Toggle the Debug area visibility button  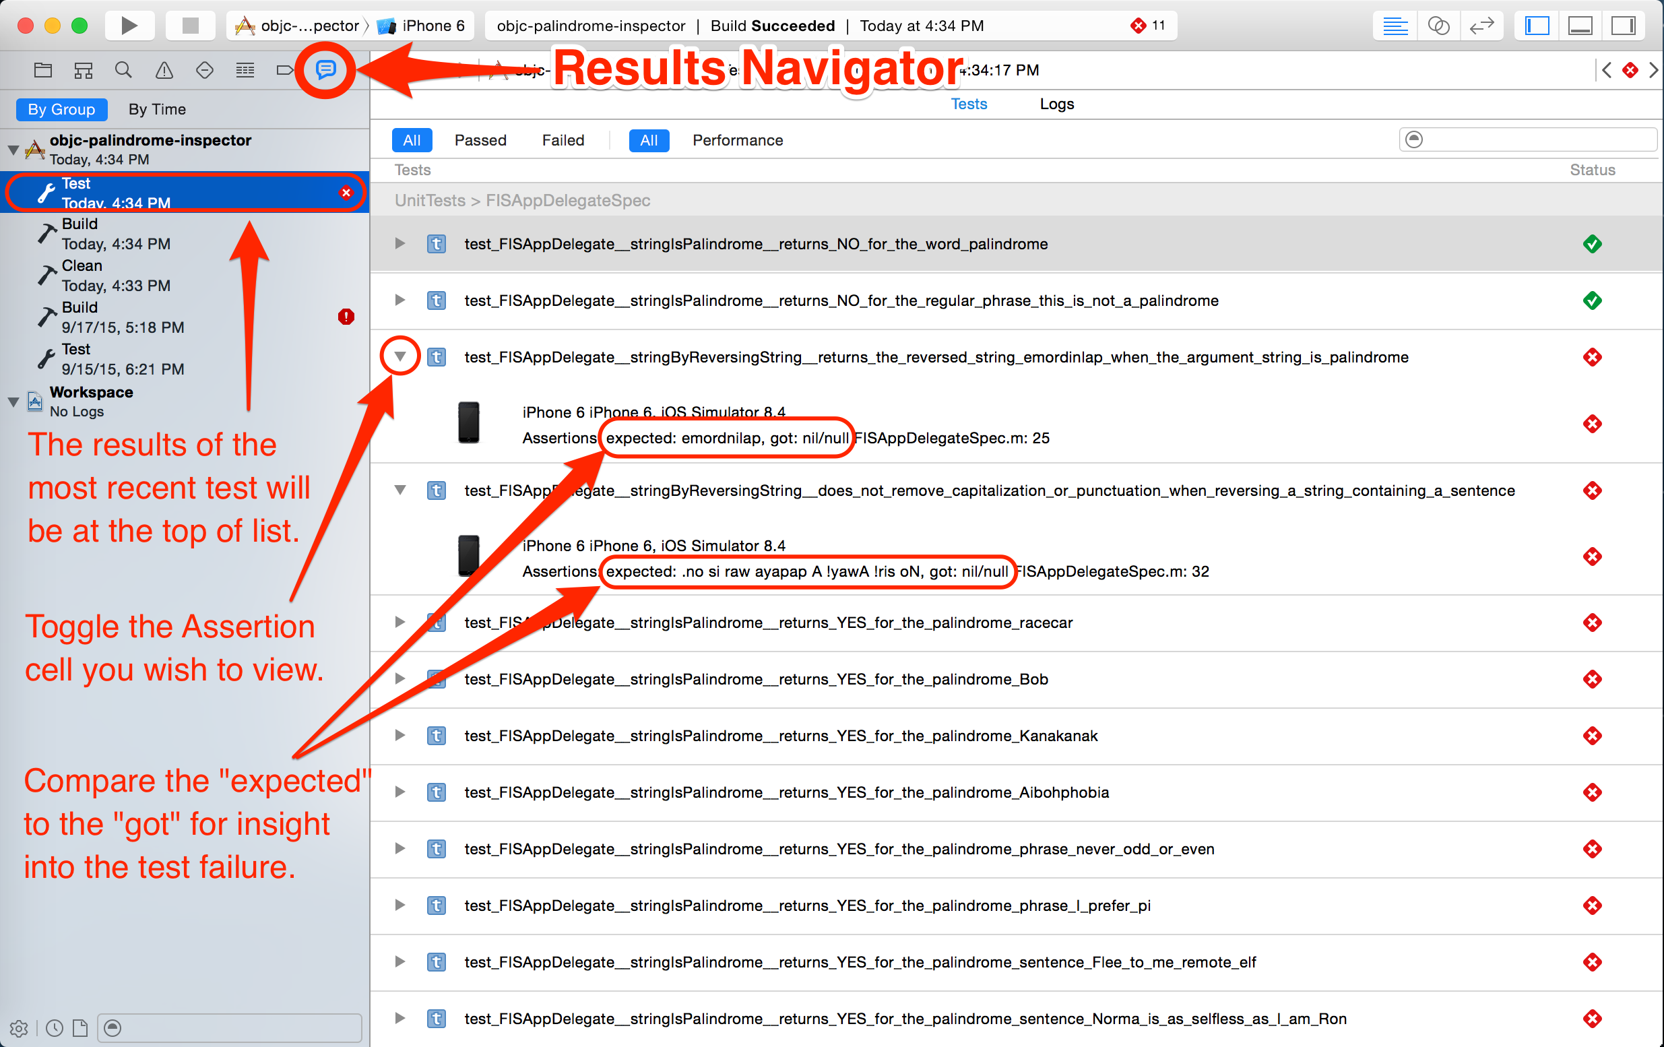point(1580,26)
